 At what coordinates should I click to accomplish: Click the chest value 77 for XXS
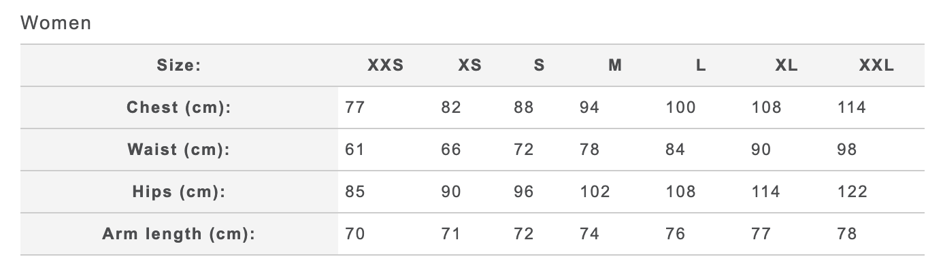point(355,107)
